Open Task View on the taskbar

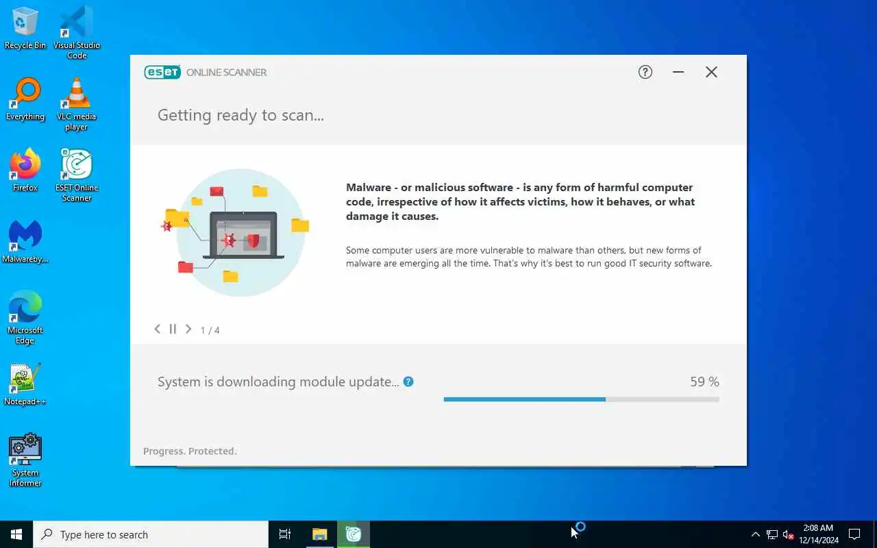pos(285,534)
